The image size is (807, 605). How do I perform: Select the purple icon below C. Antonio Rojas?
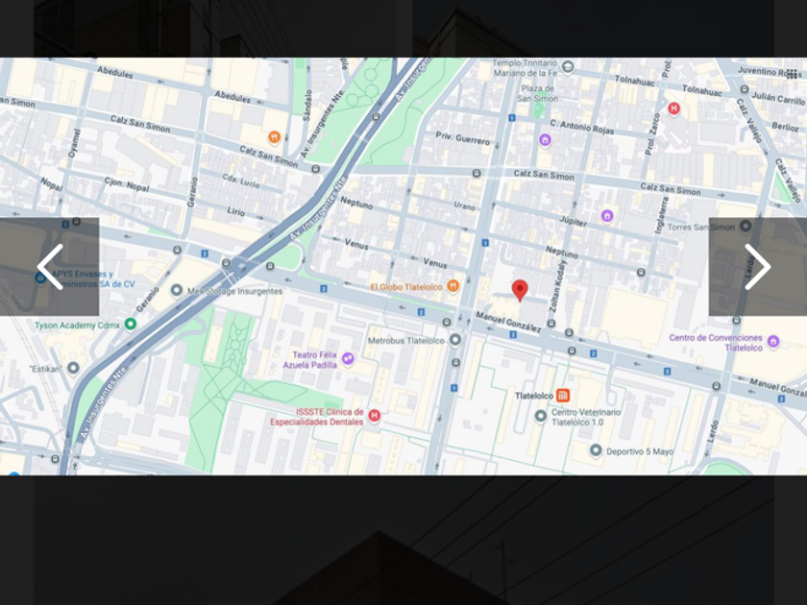(545, 139)
